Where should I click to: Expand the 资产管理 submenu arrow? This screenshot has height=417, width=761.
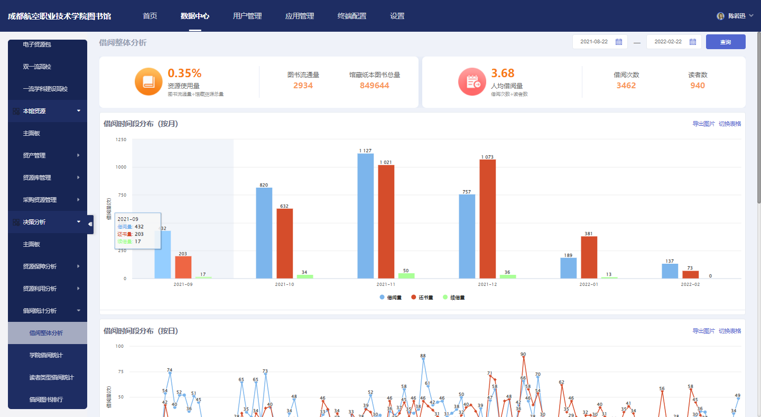pyautogui.click(x=78, y=155)
